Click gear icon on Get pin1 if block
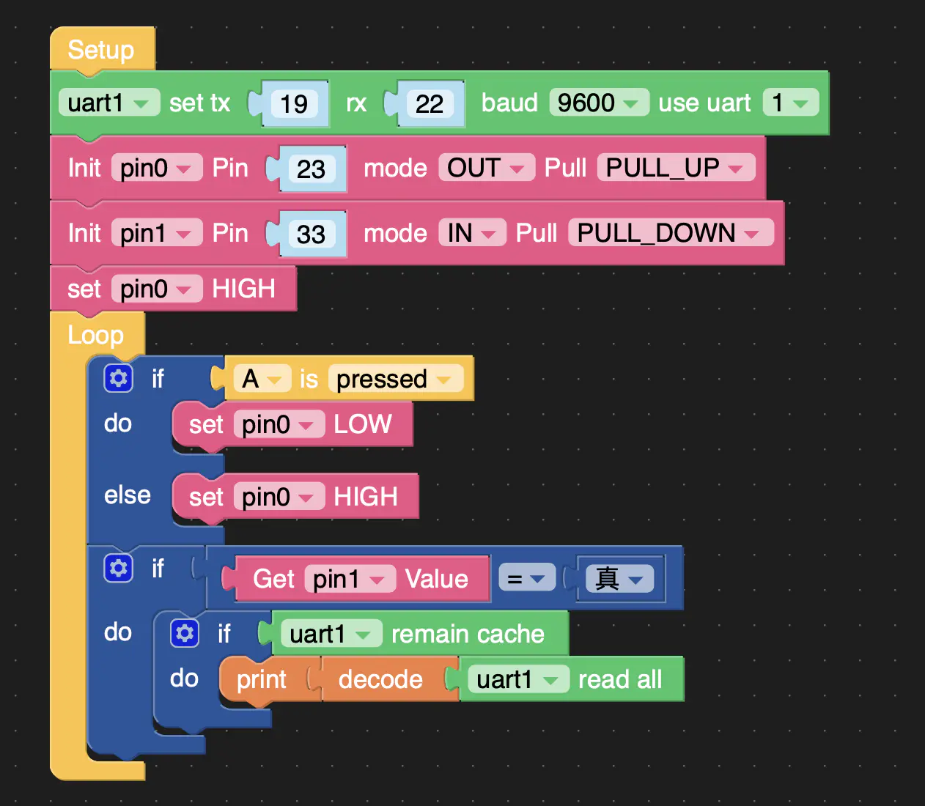 118,569
